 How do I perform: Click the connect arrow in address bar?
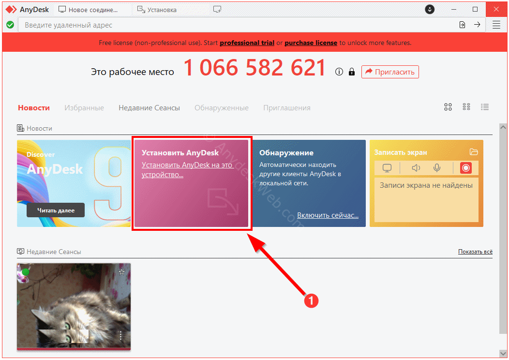477,25
